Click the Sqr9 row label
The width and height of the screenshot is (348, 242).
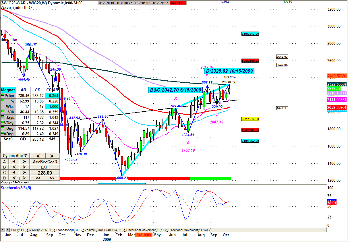click(x=8, y=139)
